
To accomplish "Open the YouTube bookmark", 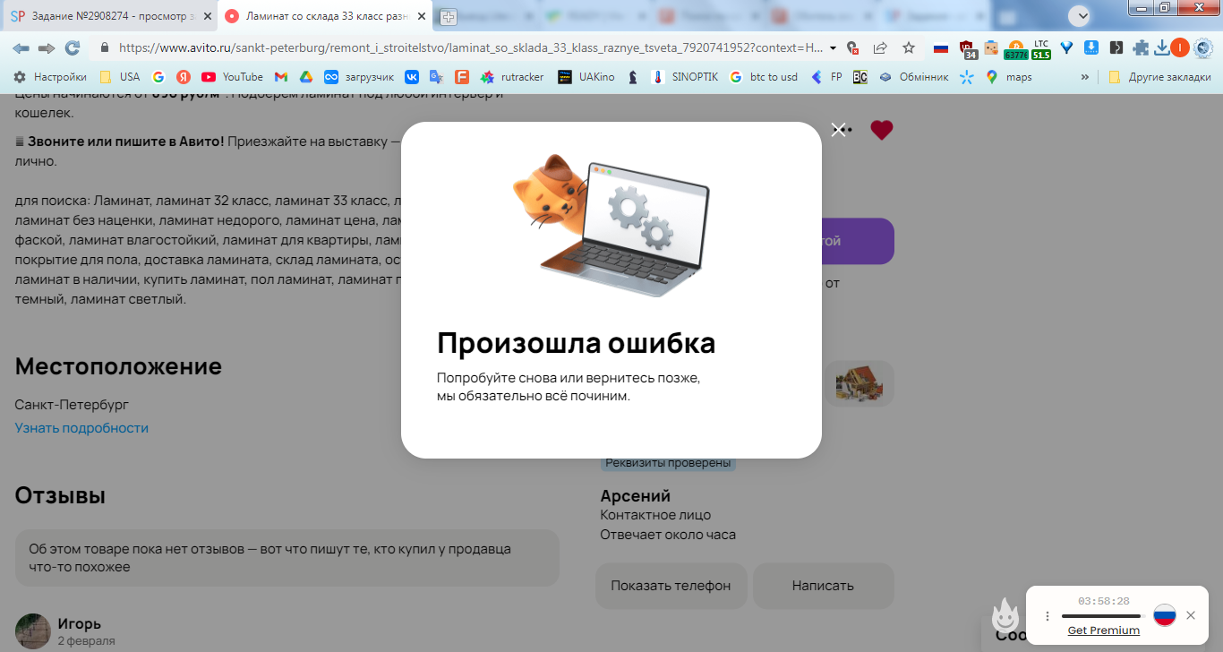I will point(233,77).
